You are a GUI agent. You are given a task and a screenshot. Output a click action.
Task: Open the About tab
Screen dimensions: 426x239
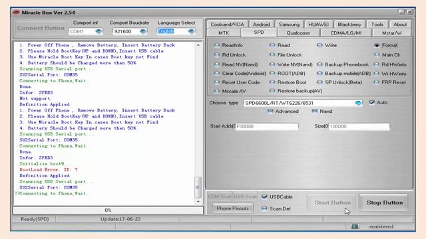[400, 25]
